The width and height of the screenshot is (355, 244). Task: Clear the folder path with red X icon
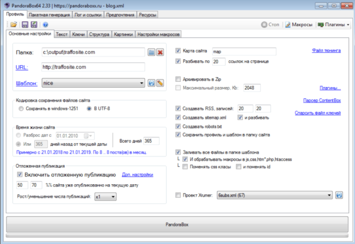[160, 52]
